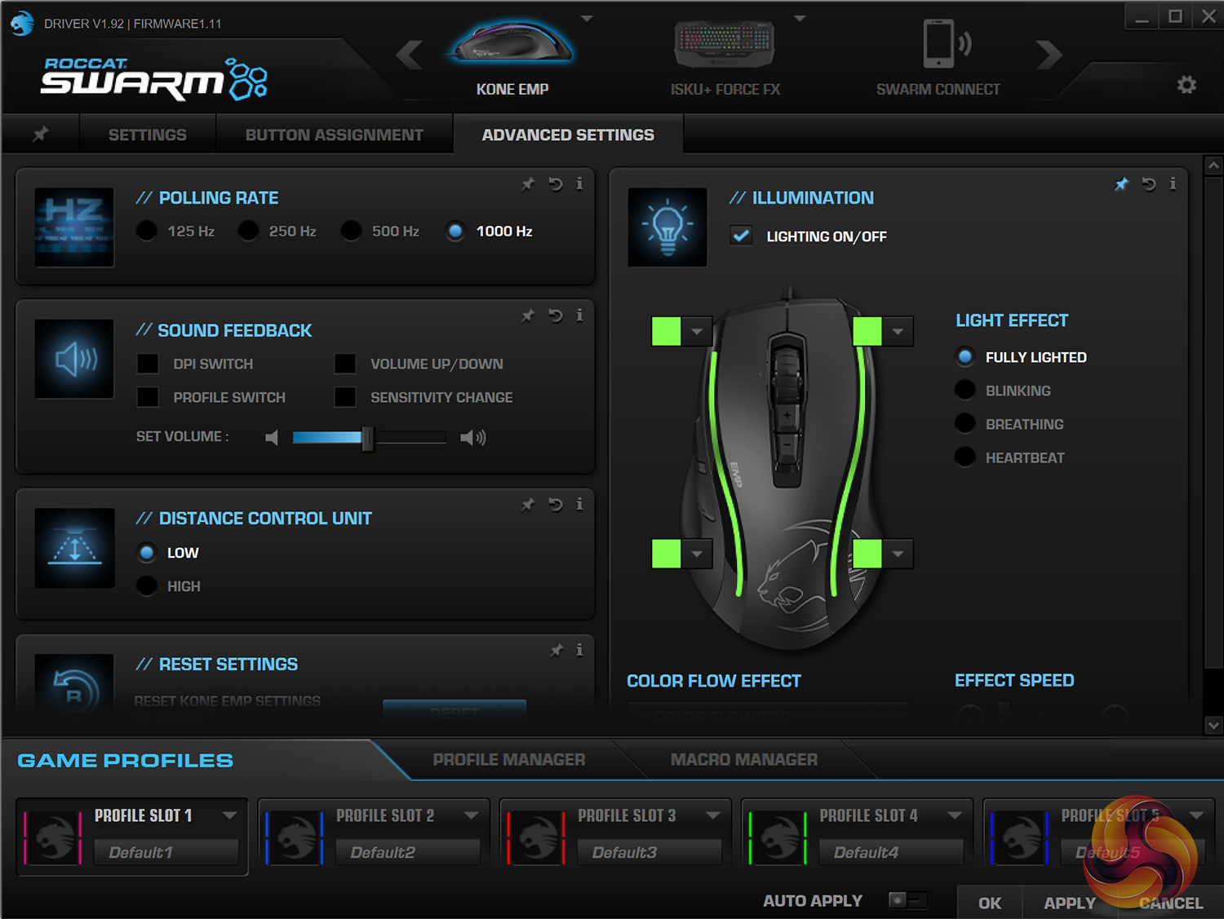Pin the Polling Rate panel
This screenshot has width=1224, height=919.
pyautogui.click(x=529, y=184)
